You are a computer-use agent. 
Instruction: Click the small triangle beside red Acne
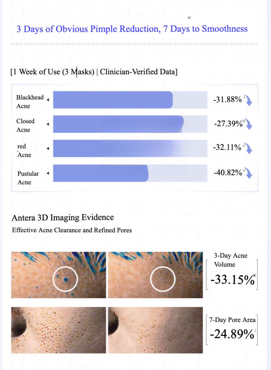(x=47, y=149)
